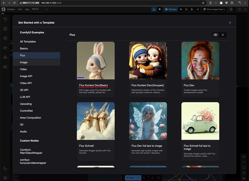249x181 pixels.
Task: Select ControlNet category
Action: (x=36, y=111)
